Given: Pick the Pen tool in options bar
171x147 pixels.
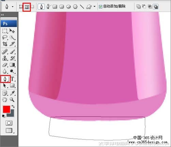Looking at the screenshot, I should point(41,6).
